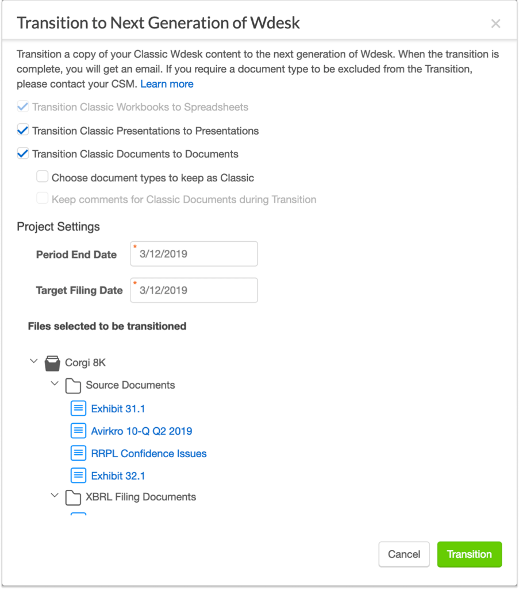Click the Exhibit 32.1 document icon
The width and height of the screenshot is (519, 589).
tap(78, 476)
